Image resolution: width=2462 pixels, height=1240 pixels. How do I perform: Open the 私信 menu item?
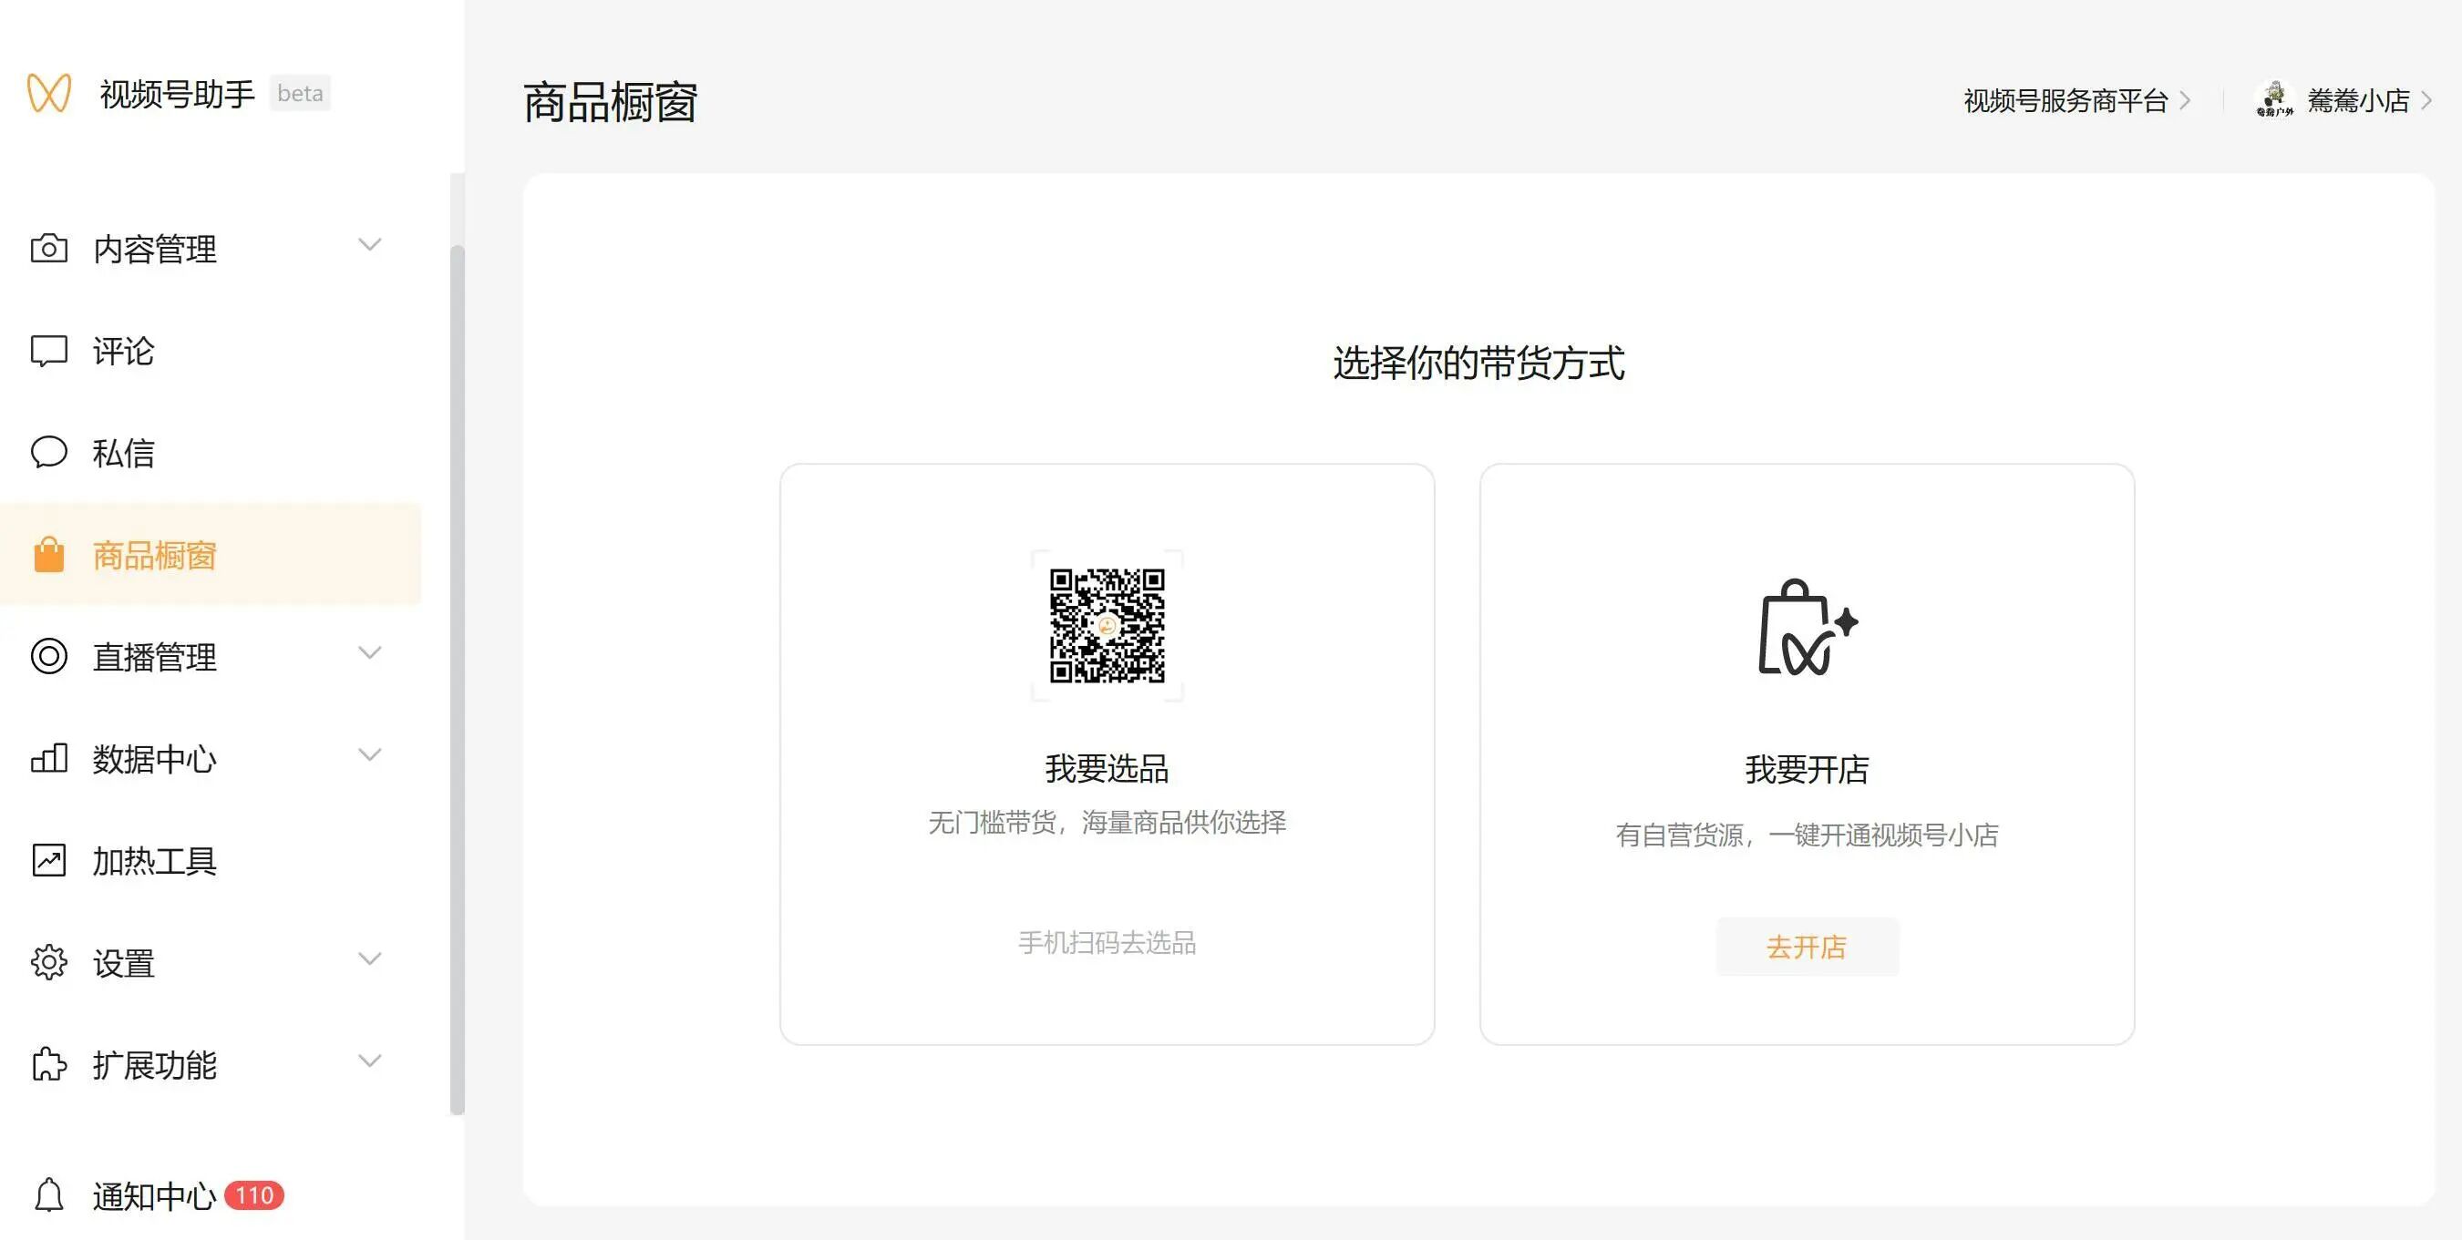[x=123, y=453]
